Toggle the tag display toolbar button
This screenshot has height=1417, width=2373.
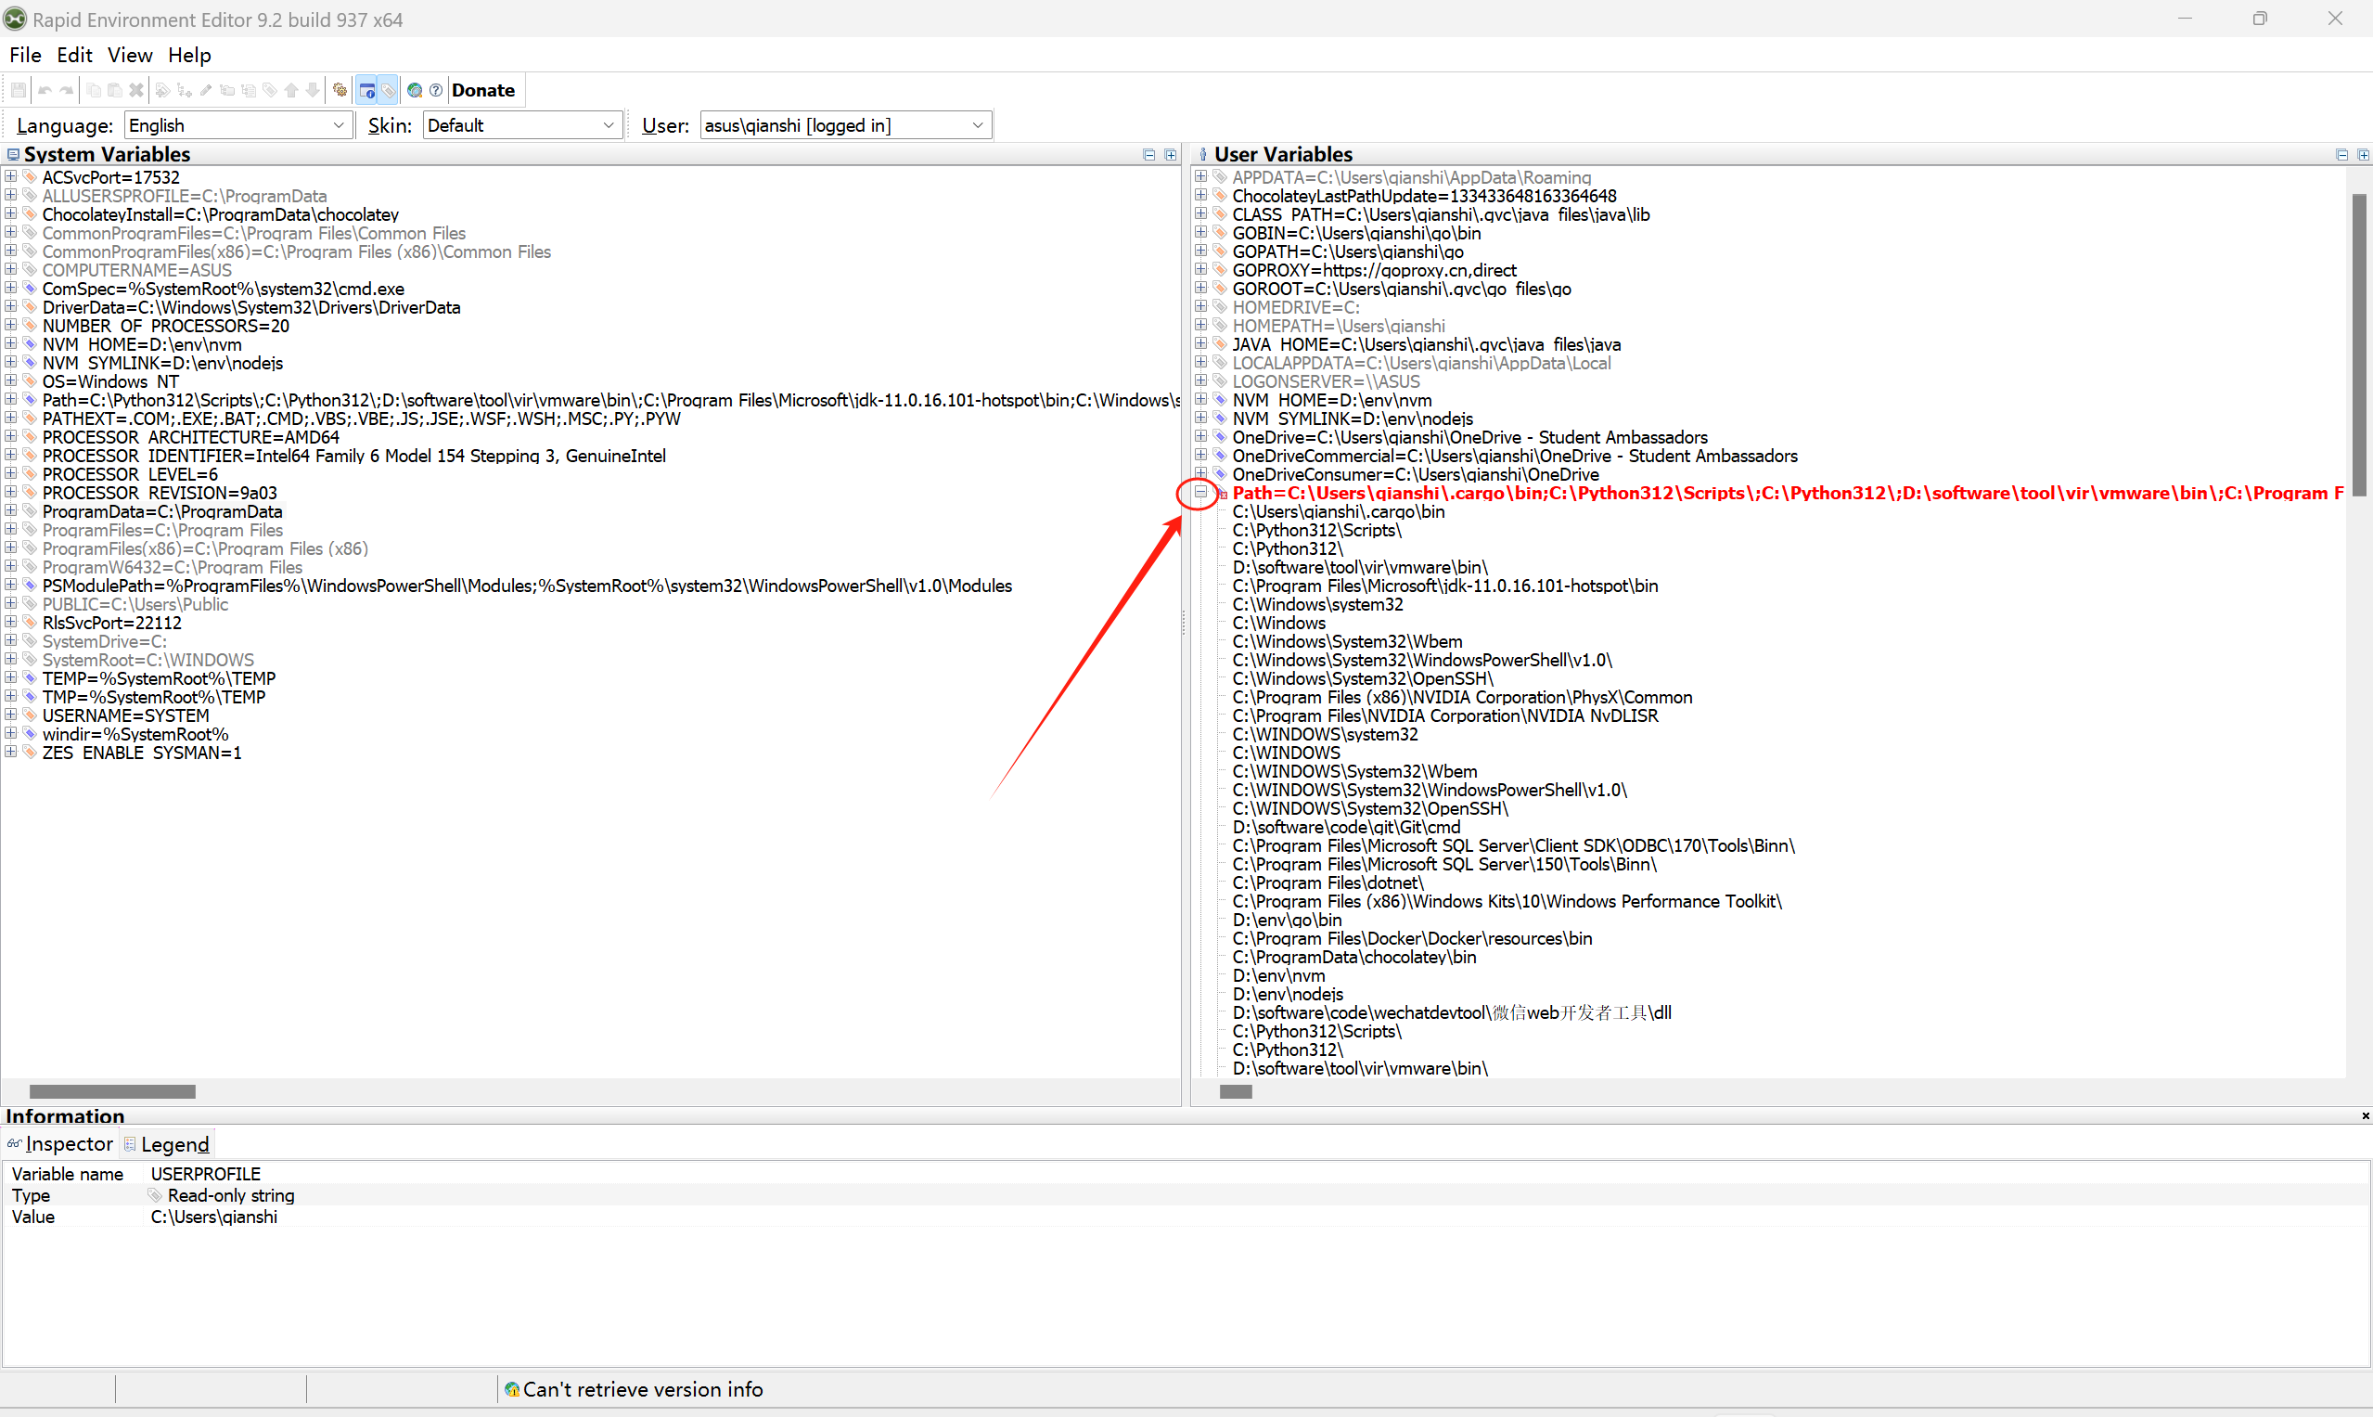click(x=389, y=90)
